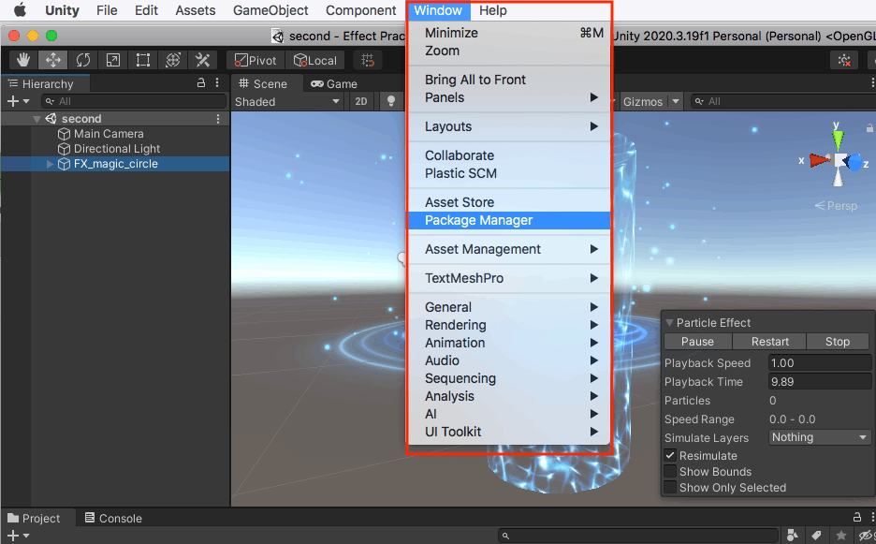The image size is (876, 544).
Task: Select the combined Transform tool
Action: 172,60
